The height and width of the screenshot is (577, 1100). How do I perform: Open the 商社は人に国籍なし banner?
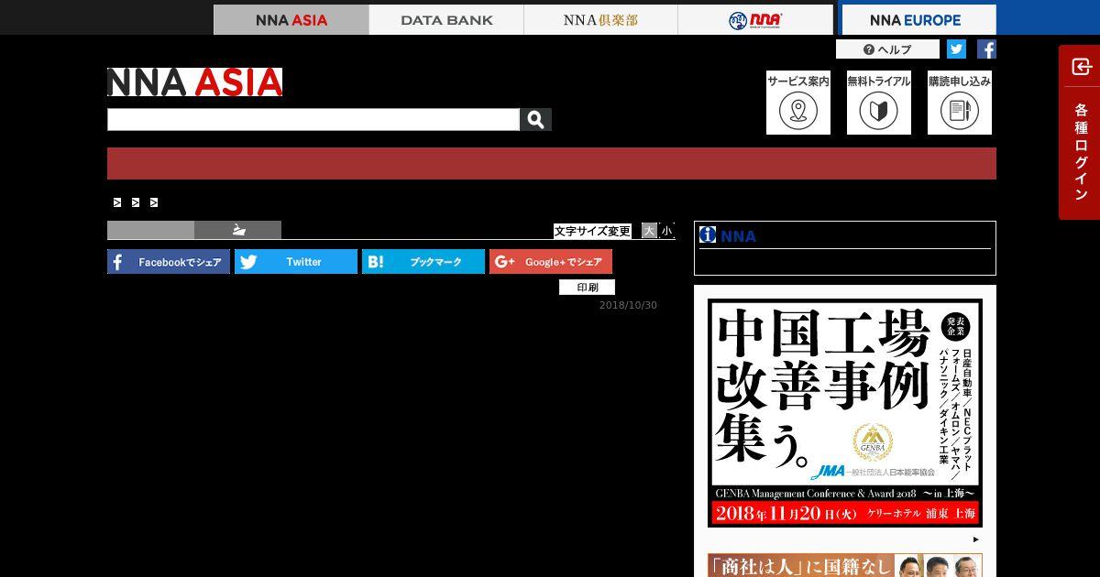pos(844,565)
